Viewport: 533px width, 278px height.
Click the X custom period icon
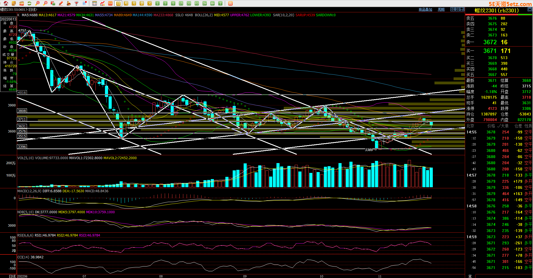click(150, 3)
